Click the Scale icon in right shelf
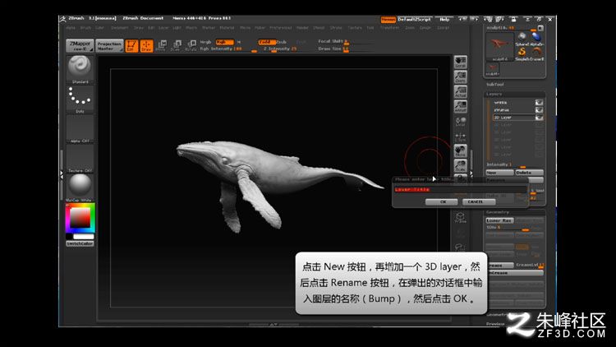The height and width of the screenshot is (347, 616). pos(461,165)
